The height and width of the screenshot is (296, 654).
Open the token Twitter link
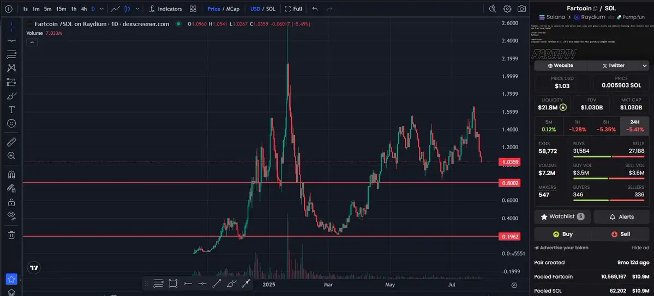click(614, 65)
